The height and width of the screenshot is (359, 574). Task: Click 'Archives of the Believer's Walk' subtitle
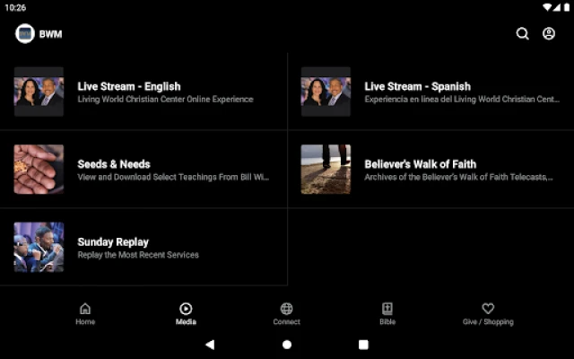pos(458,178)
